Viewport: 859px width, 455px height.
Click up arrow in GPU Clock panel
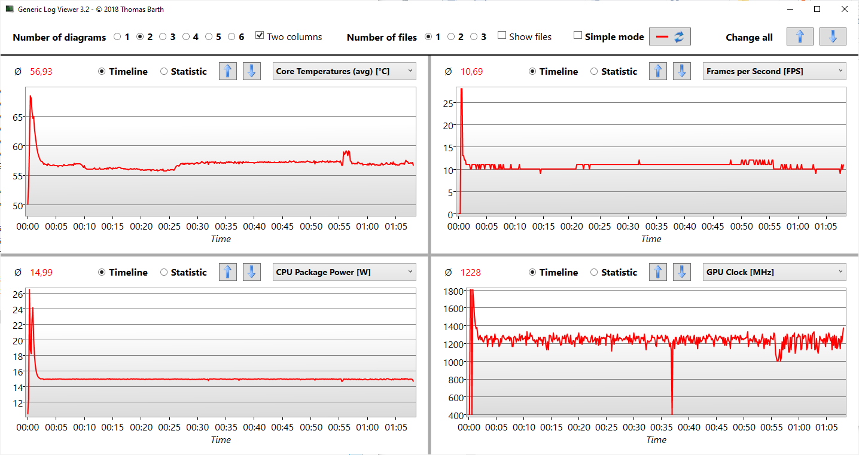coord(658,272)
